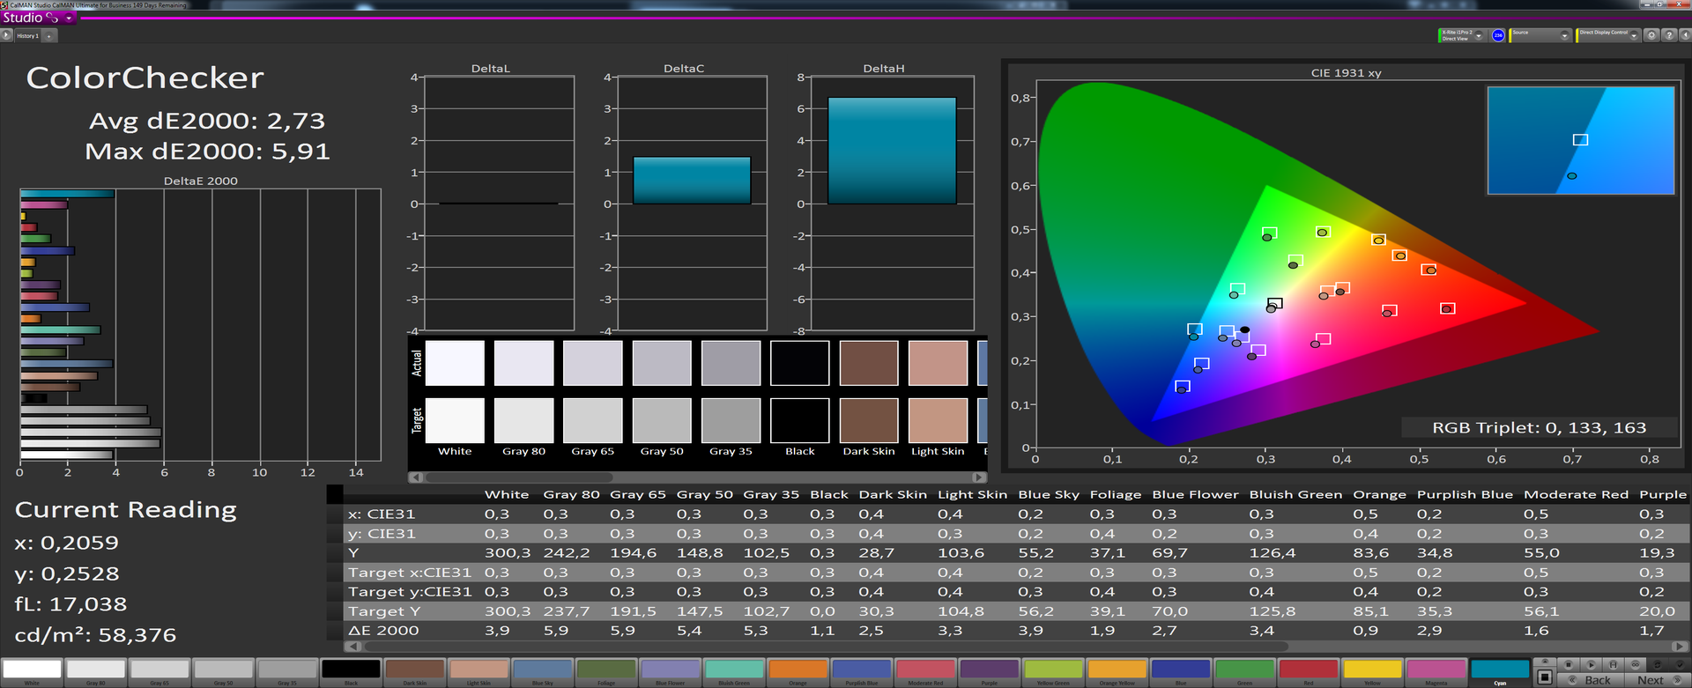The width and height of the screenshot is (1692, 688).
Task: Select the History 1 tab
Action: 27,36
